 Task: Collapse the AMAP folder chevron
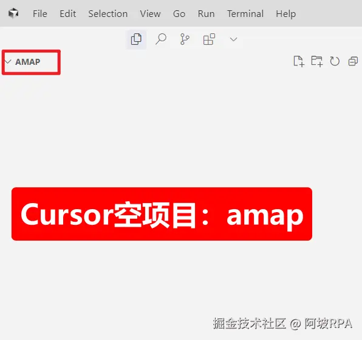point(8,62)
